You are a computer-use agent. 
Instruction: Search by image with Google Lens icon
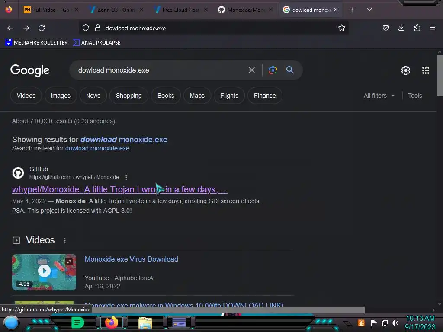click(273, 70)
